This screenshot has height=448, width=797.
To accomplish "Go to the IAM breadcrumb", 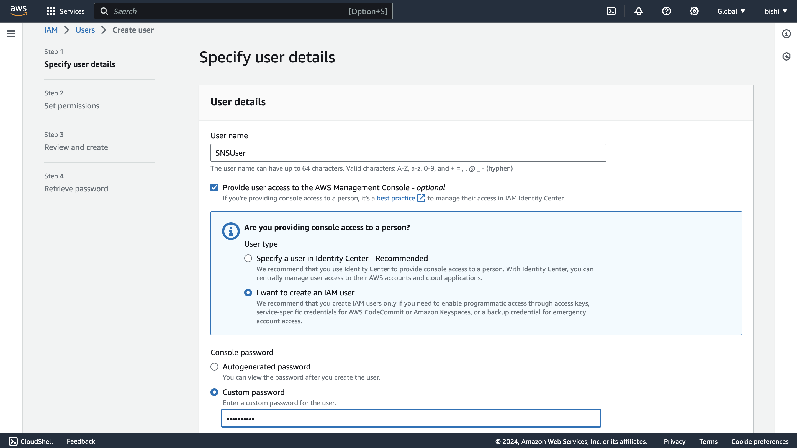I will click(x=51, y=30).
